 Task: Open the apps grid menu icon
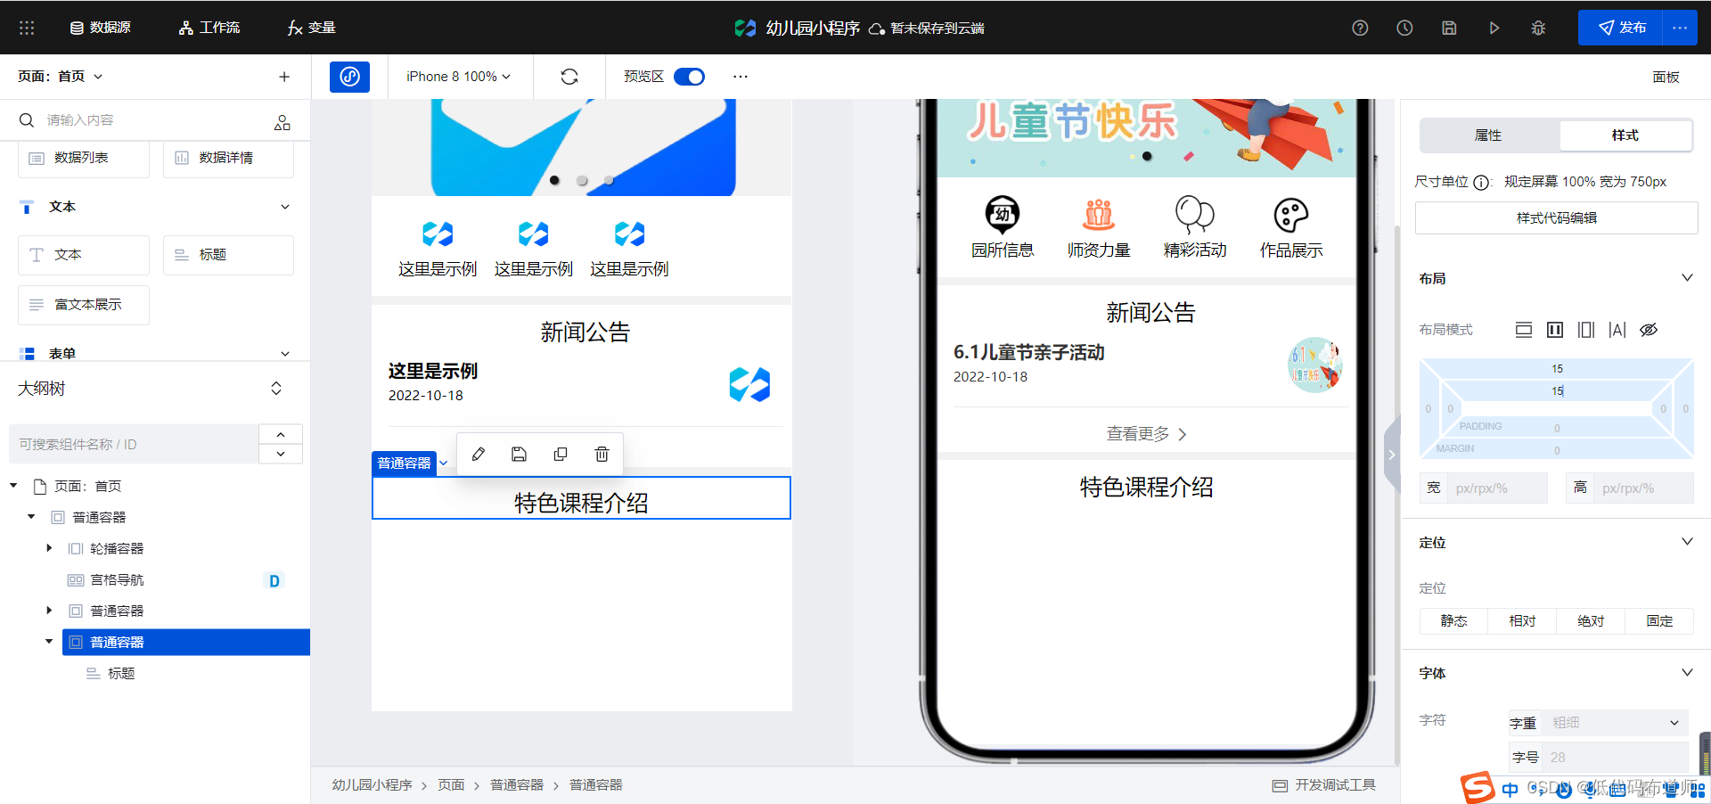point(27,28)
